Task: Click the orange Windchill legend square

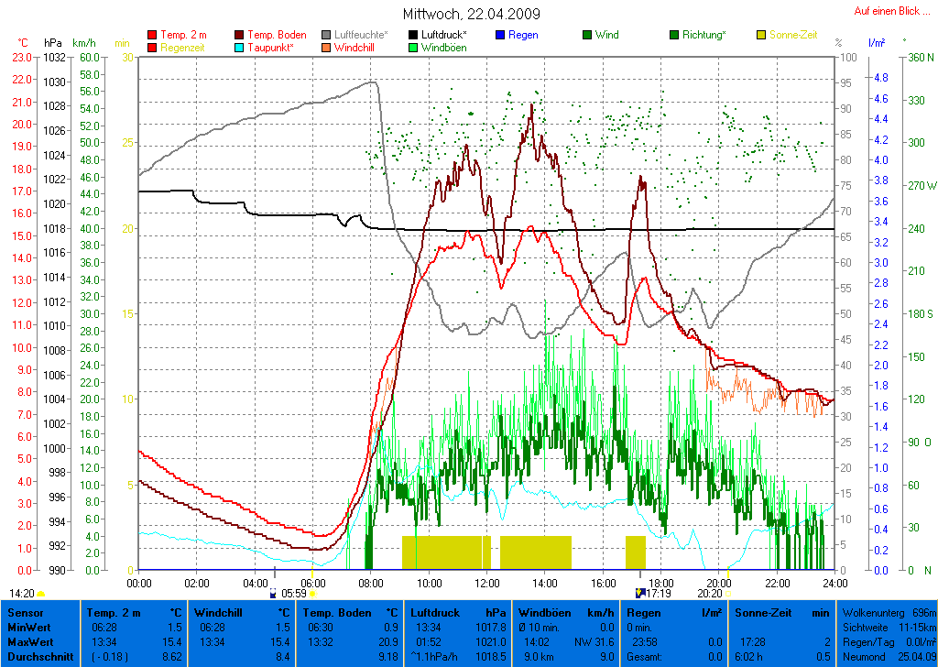Action: 327,48
